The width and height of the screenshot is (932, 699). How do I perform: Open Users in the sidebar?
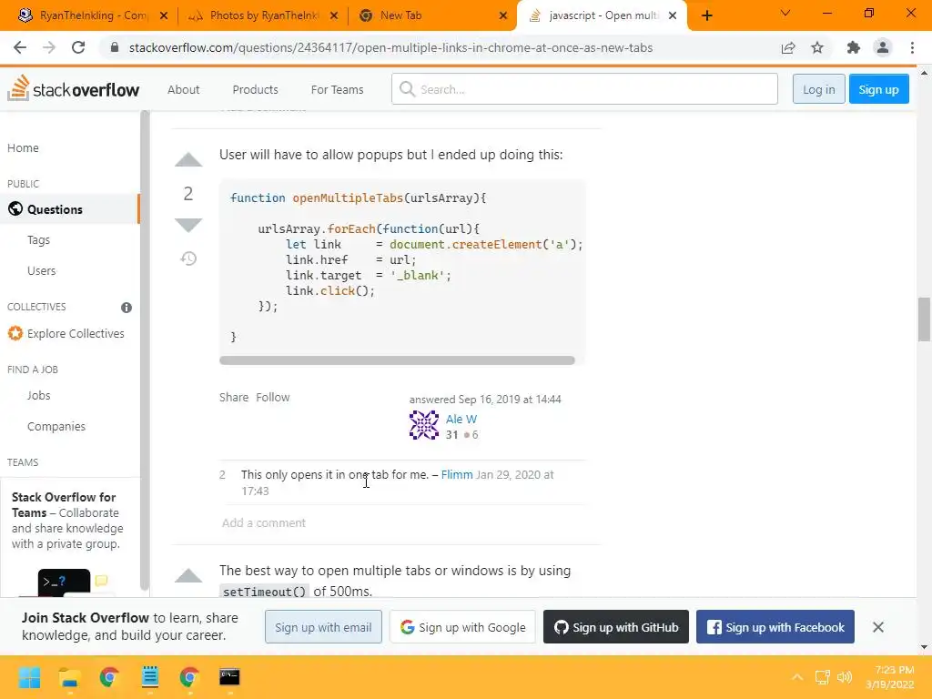(42, 271)
